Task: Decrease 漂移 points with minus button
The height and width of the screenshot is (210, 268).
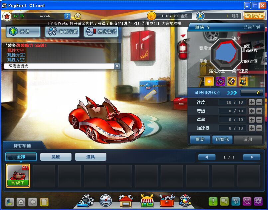Action: (259, 119)
